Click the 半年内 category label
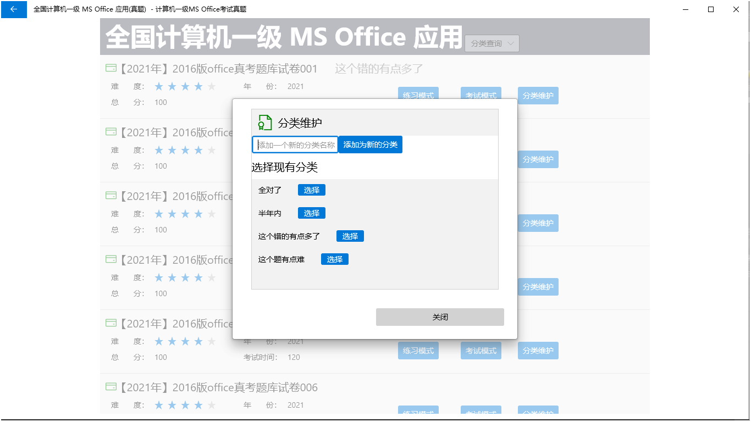The height and width of the screenshot is (422, 751). coord(270,213)
